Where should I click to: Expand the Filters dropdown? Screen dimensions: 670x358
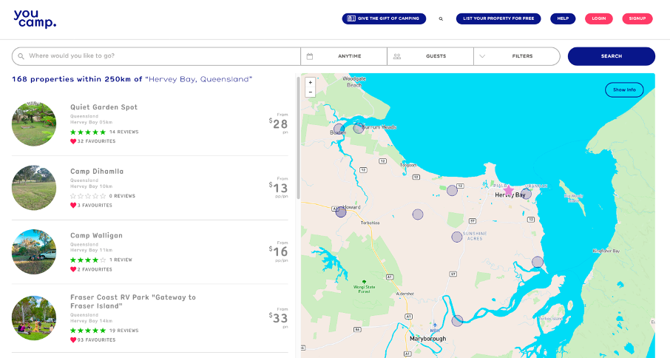click(x=517, y=56)
